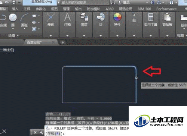The width and height of the screenshot is (187, 136).
Task: Switch to the 插入 (Insert) ribbon tab
Action: click(15, 9)
